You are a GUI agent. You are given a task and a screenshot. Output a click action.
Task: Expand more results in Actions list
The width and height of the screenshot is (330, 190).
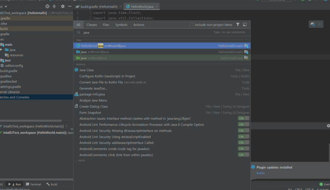point(80,161)
